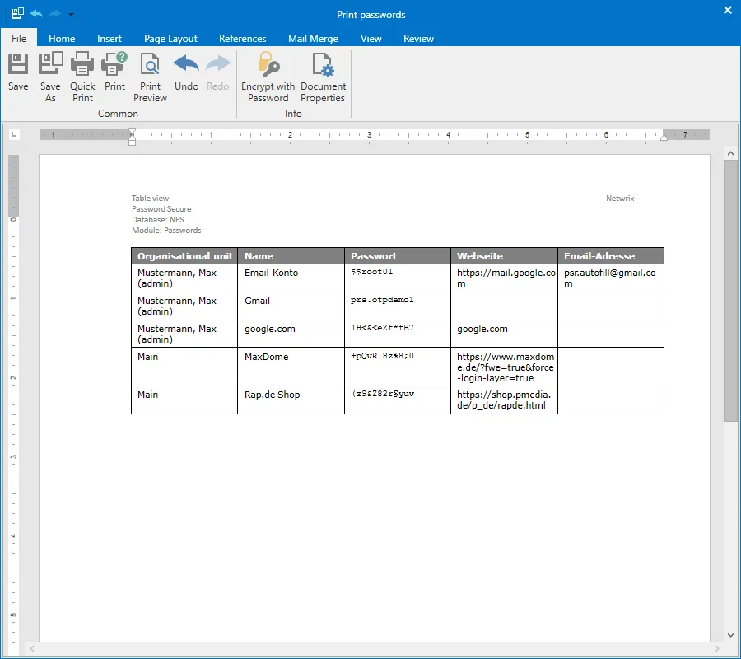Open the Page Layout tab
The image size is (741, 659).
pos(170,38)
